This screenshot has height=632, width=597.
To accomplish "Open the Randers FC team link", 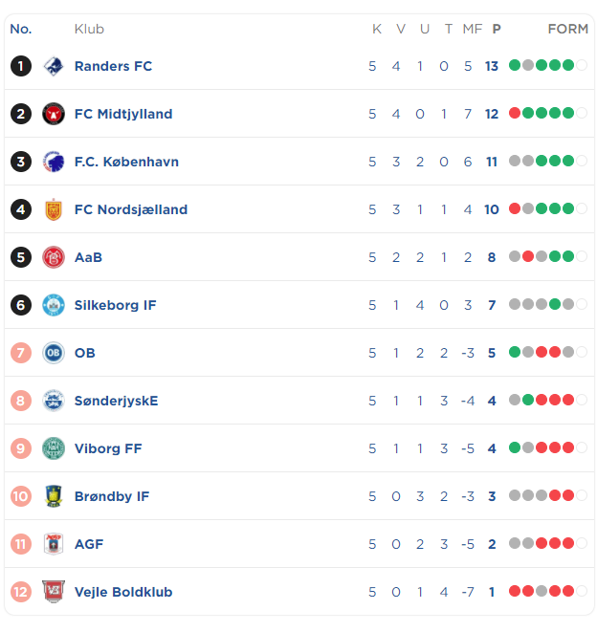I will coord(113,66).
